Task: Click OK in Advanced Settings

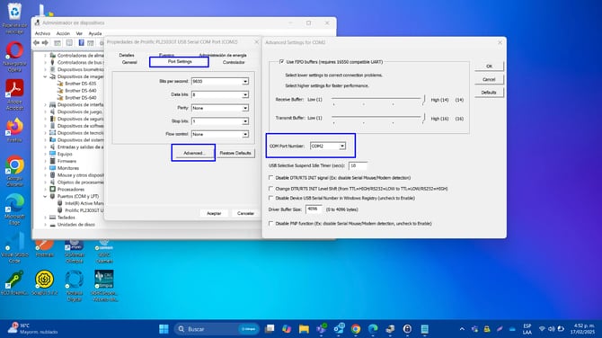Action: pyautogui.click(x=489, y=66)
